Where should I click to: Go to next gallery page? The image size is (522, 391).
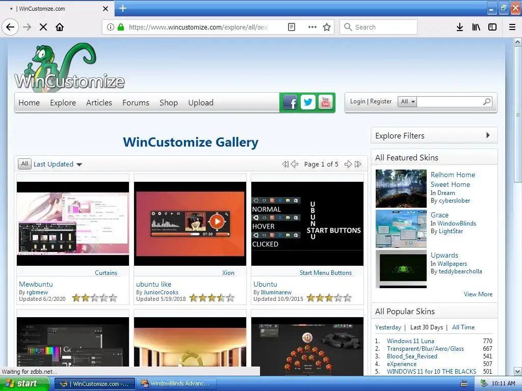(x=348, y=164)
